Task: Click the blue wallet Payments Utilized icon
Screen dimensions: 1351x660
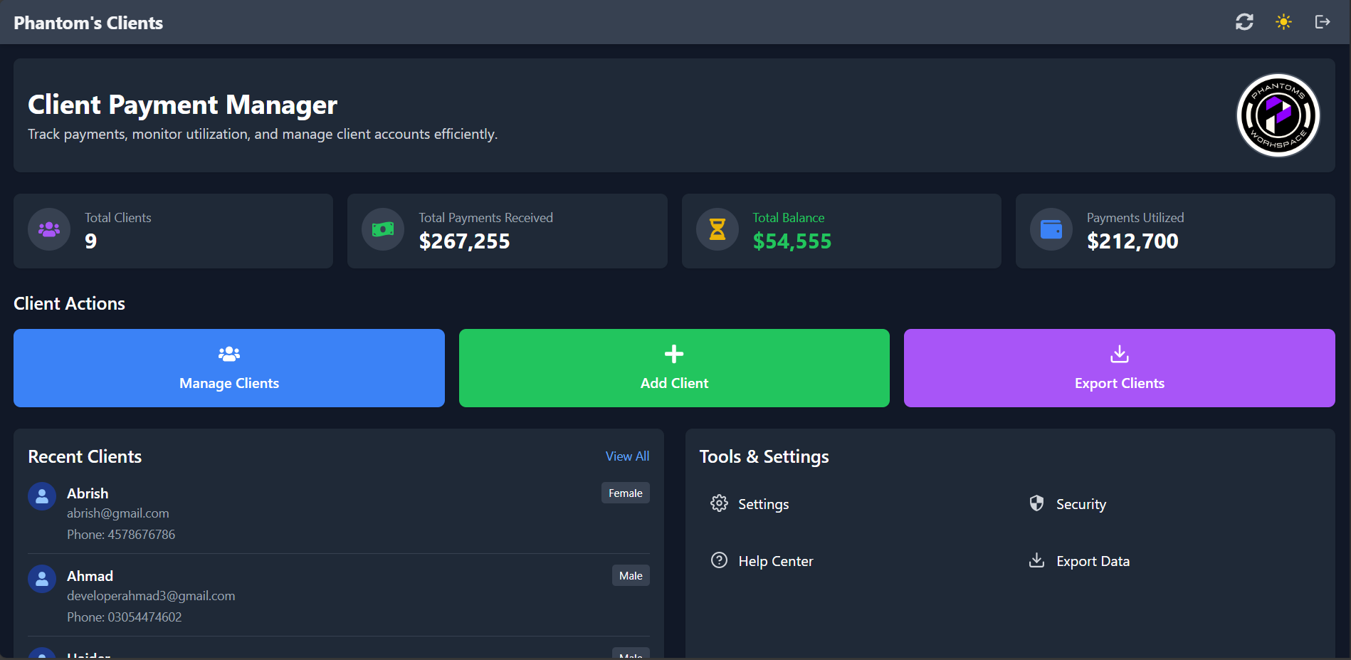Action: coord(1051,229)
